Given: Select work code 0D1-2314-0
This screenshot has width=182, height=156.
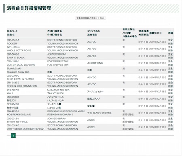Looking at the screenshot, I should point(13,126).
